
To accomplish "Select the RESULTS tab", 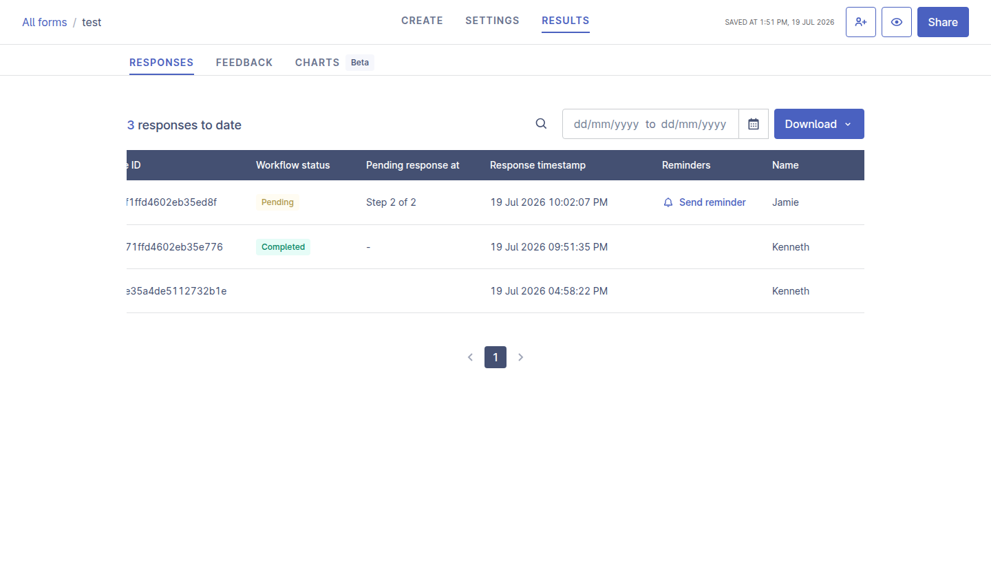I will click(566, 21).
